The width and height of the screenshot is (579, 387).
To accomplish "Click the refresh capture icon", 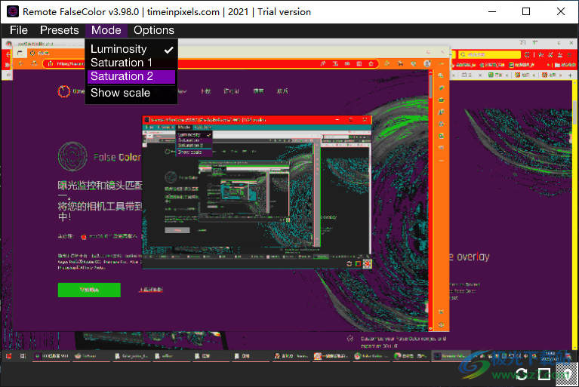I will (522, 374).
